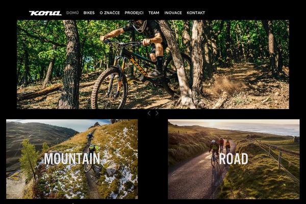Go to the DOMŮ home page
Image resolution: width=306 pixels, height=204 pixels.
tap(72, 13)
